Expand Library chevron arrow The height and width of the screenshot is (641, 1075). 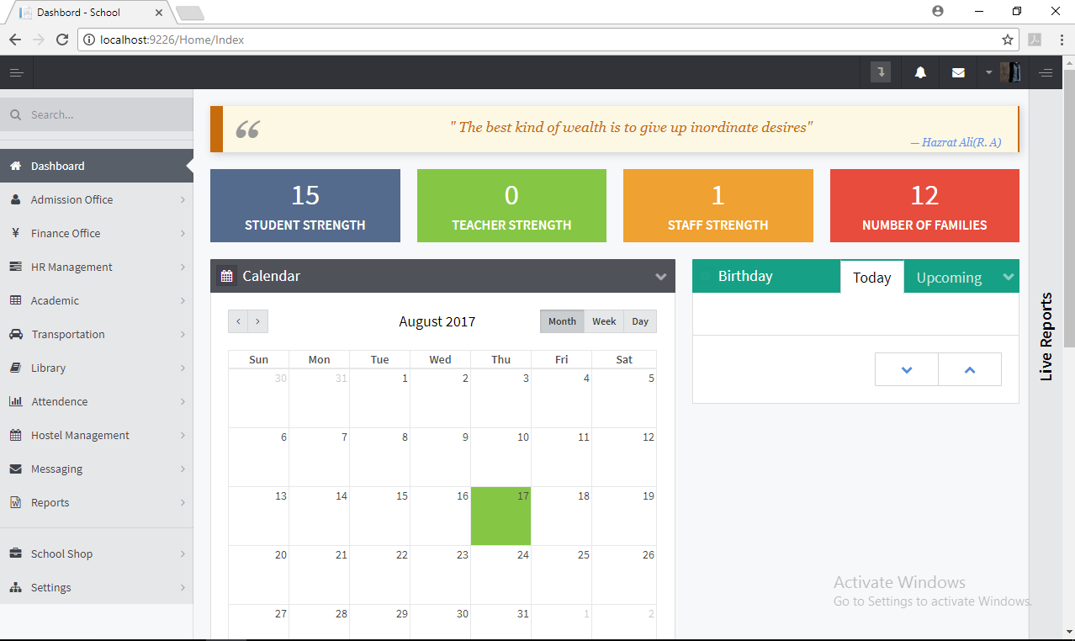[x=183, y=368]
